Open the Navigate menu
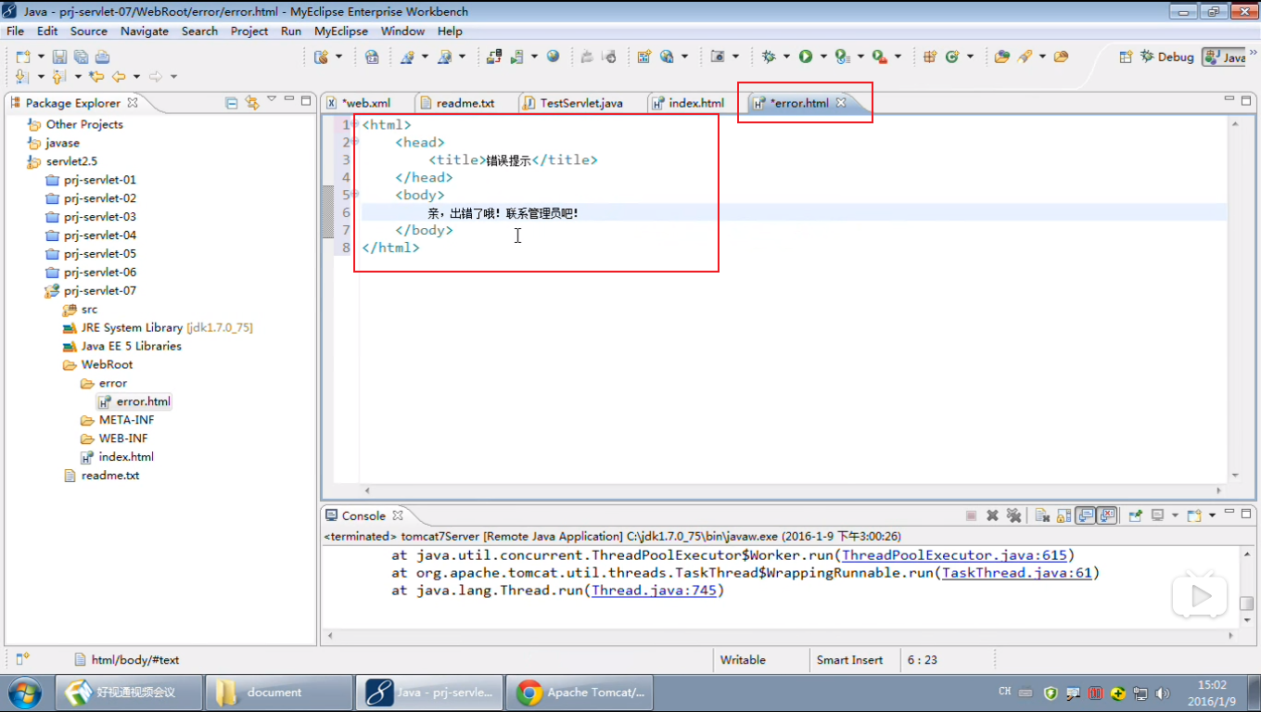 (x=144, y=31)
